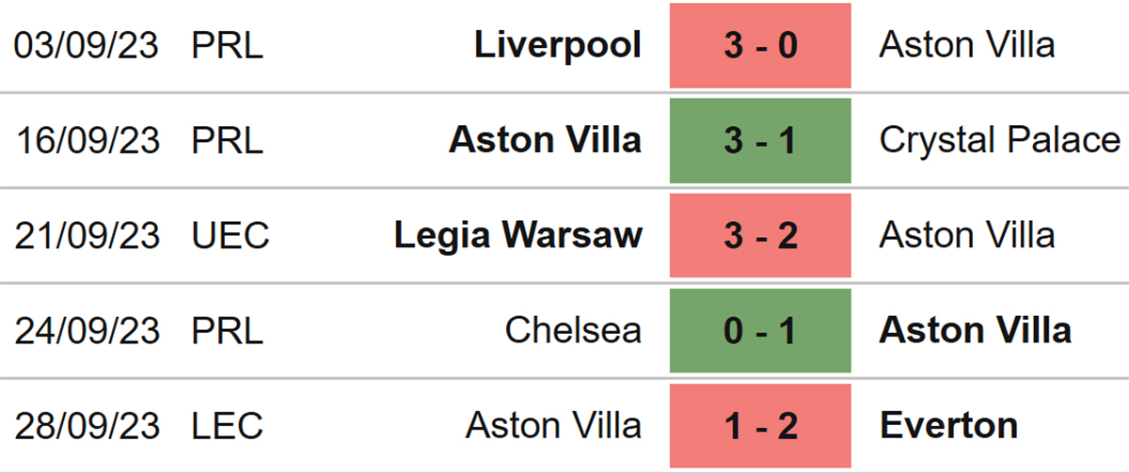The image size is (1129, 473).
Task: Click PRL label in the 03/09/23 row
Action: (228, 45)
